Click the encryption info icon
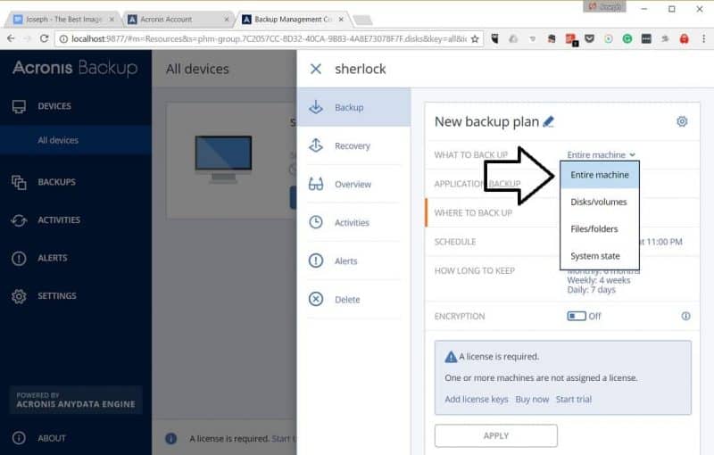This screenshot has height=455, width=714. point(685,316)
